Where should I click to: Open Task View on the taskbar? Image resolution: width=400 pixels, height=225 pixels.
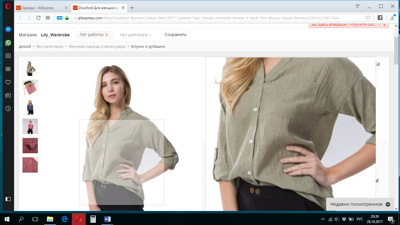(x=35, y=219)
